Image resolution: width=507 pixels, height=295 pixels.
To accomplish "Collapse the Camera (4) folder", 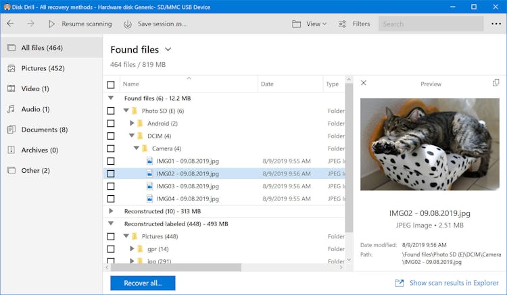I will (137, 148).
